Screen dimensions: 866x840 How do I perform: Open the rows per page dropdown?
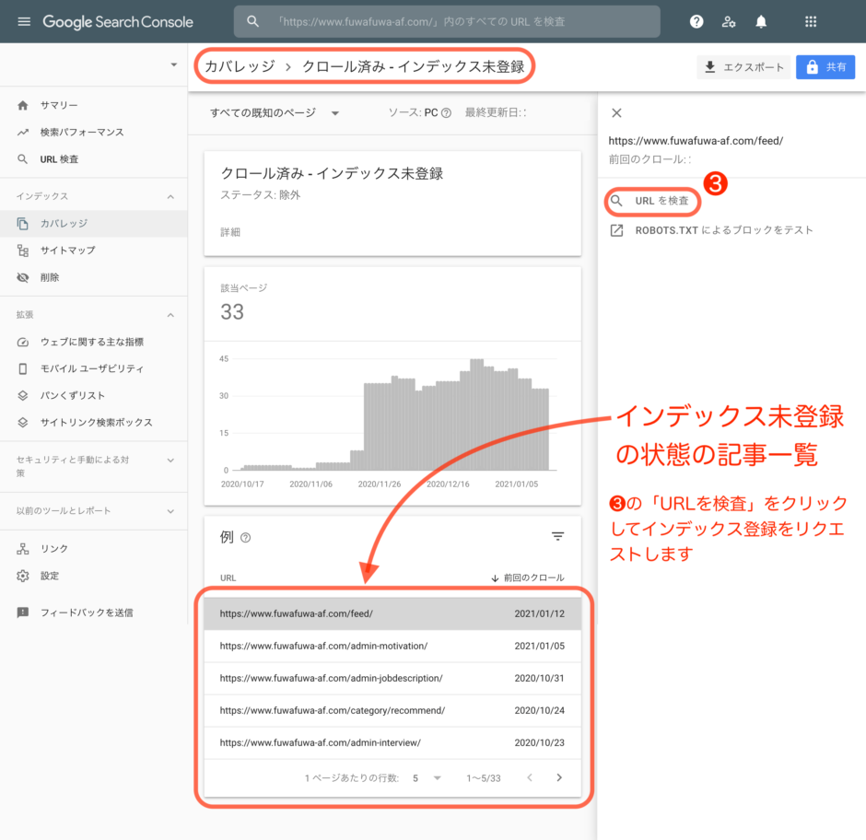(427, 777)
